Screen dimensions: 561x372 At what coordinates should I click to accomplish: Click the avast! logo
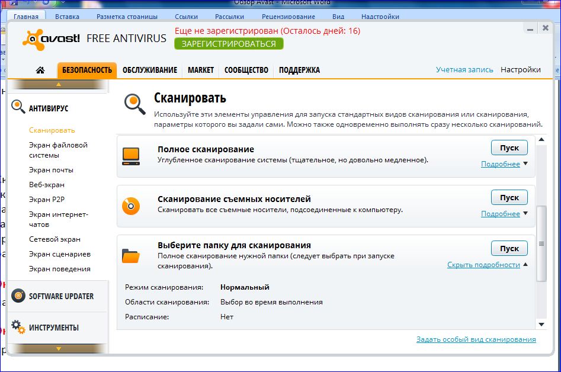coord(51,39)
